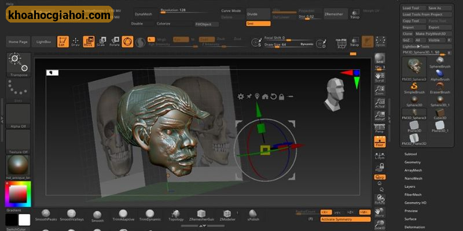Expand the FiberMesh palette section
Screen dimensions: 463x231
coord(413,195)
